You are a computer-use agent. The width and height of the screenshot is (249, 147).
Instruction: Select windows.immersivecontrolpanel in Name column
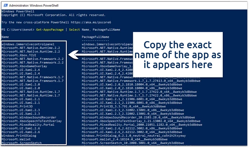(28, 44)
